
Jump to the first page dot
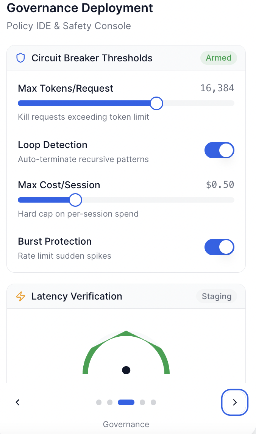click(x=99, y=402)
